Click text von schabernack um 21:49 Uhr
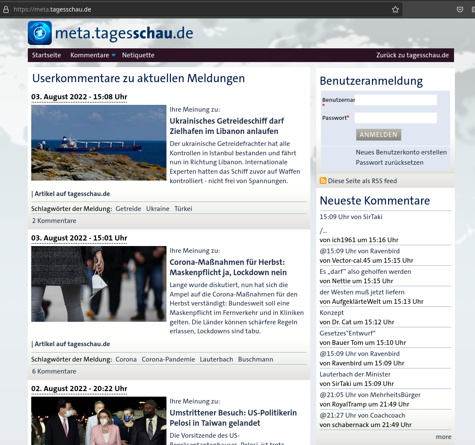This screenshot has width=475, height=445. click(x=365, y=425)
